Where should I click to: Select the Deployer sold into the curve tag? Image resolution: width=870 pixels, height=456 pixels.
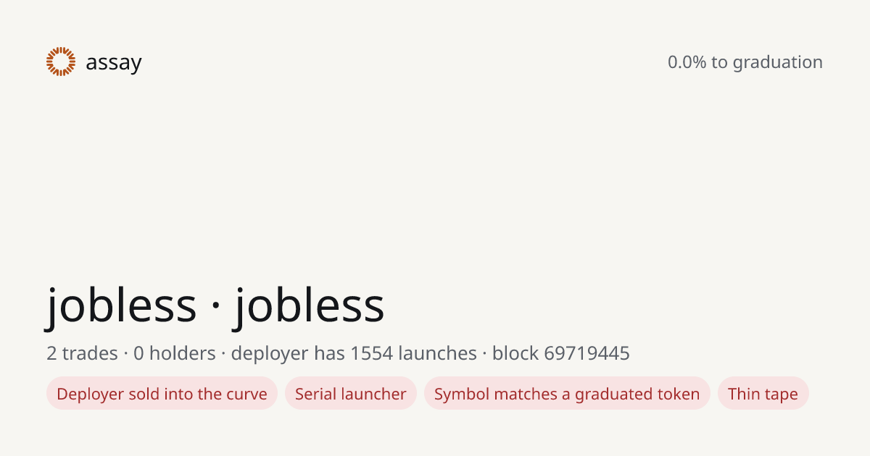[162, 394]
